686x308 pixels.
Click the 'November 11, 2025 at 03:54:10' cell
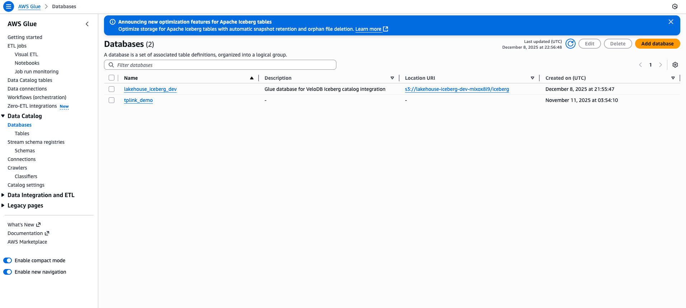tap(582, 100)
